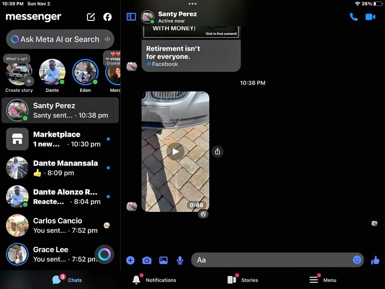385x289 pixels.
Task: Open the Facebook app icon
Action: [x=107, y=17]
